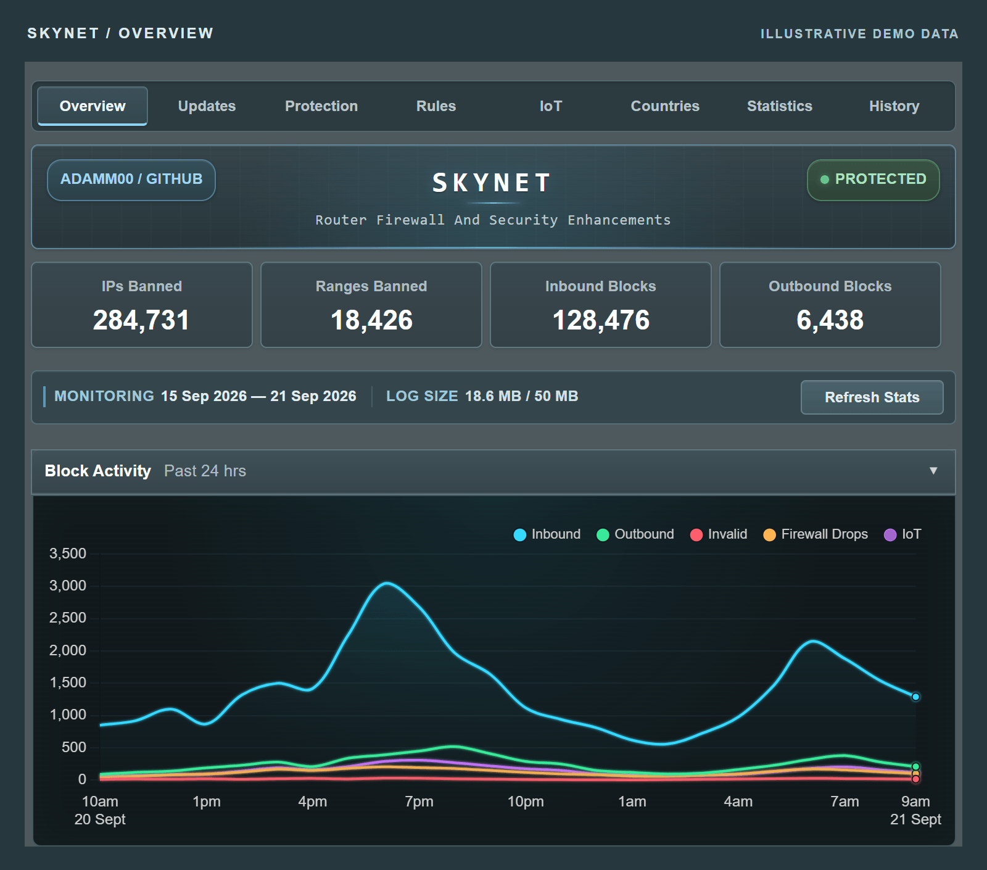Toggle the IoT legend swatch
The width and height of the screenshot is (987, 870).
point(890,535)
